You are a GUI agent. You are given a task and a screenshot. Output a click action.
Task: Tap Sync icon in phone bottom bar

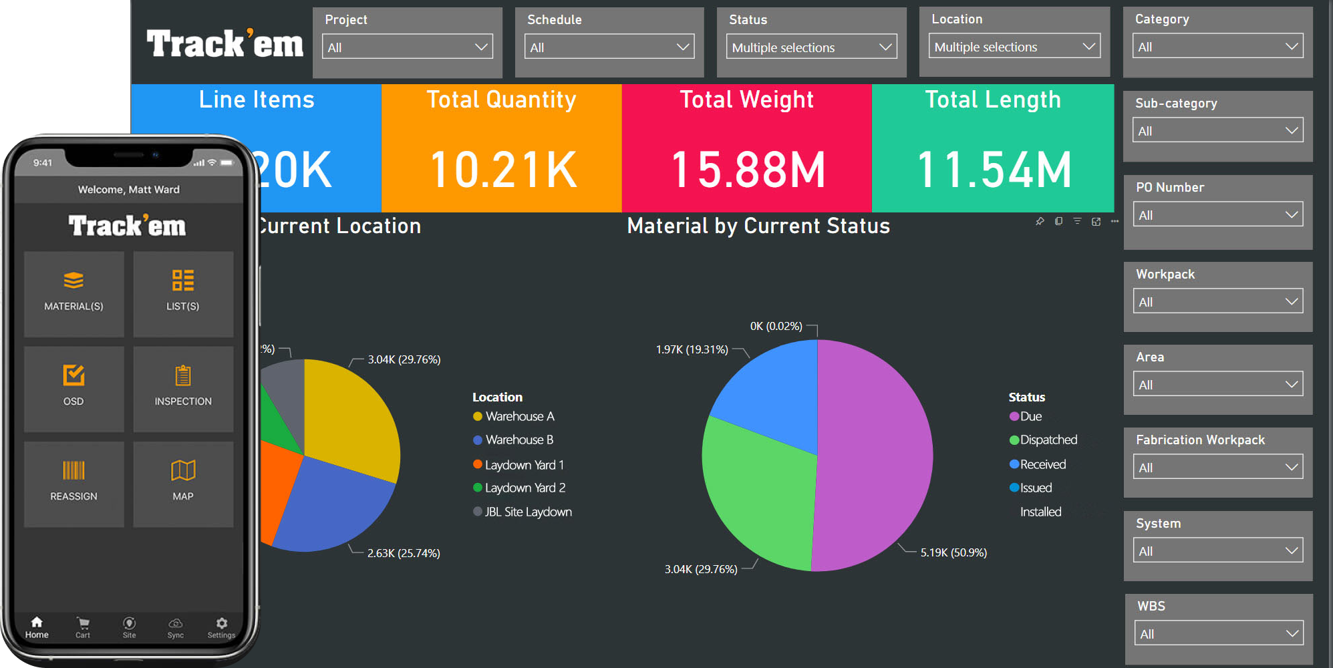click(x=175, y=628)
